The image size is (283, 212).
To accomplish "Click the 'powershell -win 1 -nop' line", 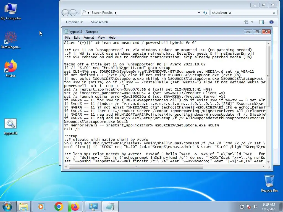I will pos(96,86).
